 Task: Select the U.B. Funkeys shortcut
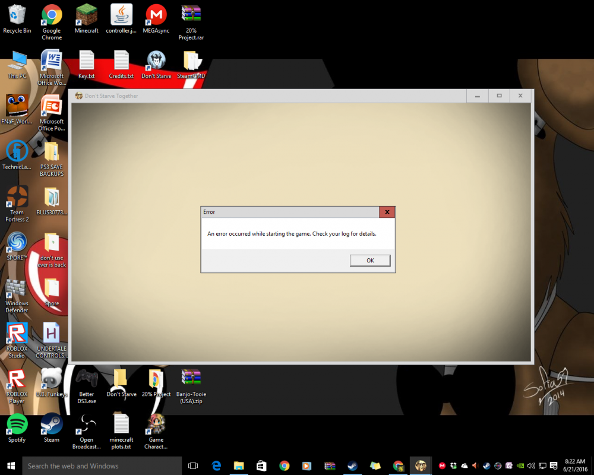click(52, 382)
